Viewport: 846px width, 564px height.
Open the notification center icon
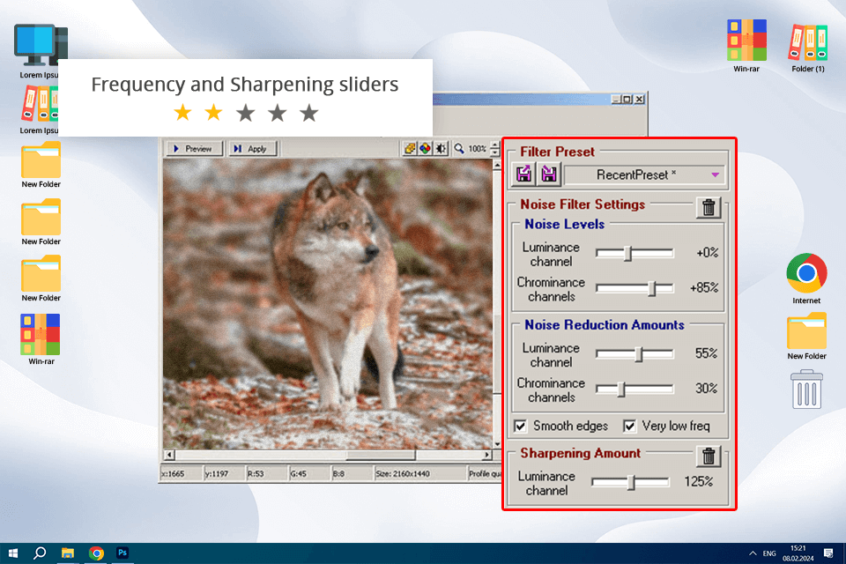[828, 553]
